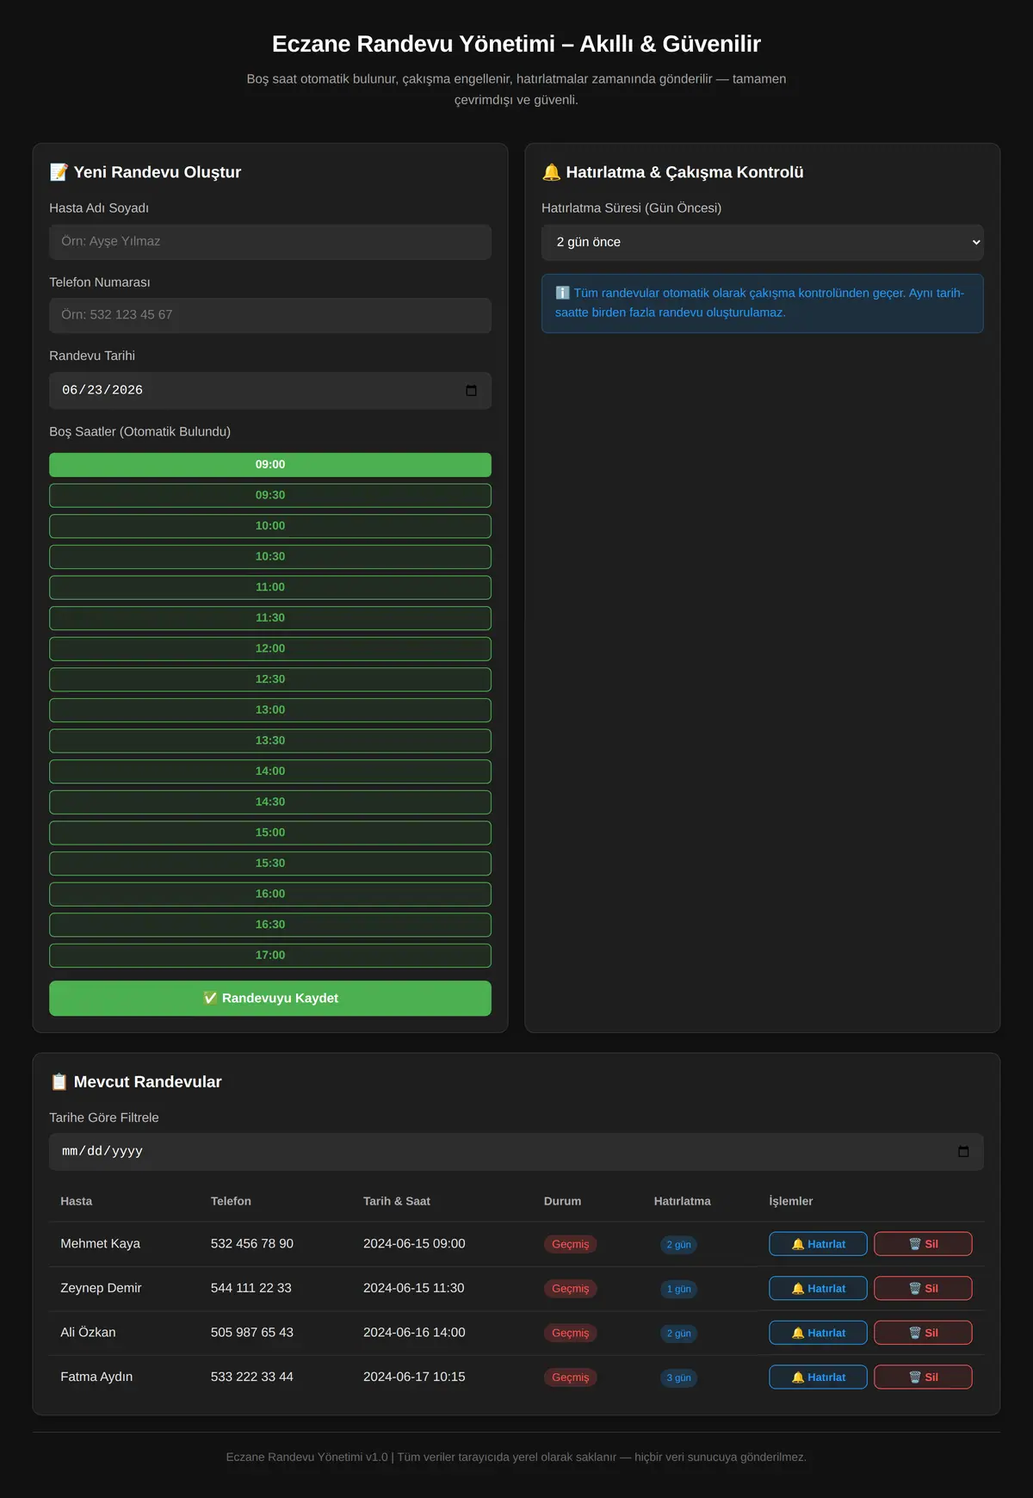Delete Zeynep Demir's appointment

[923, 1289]
